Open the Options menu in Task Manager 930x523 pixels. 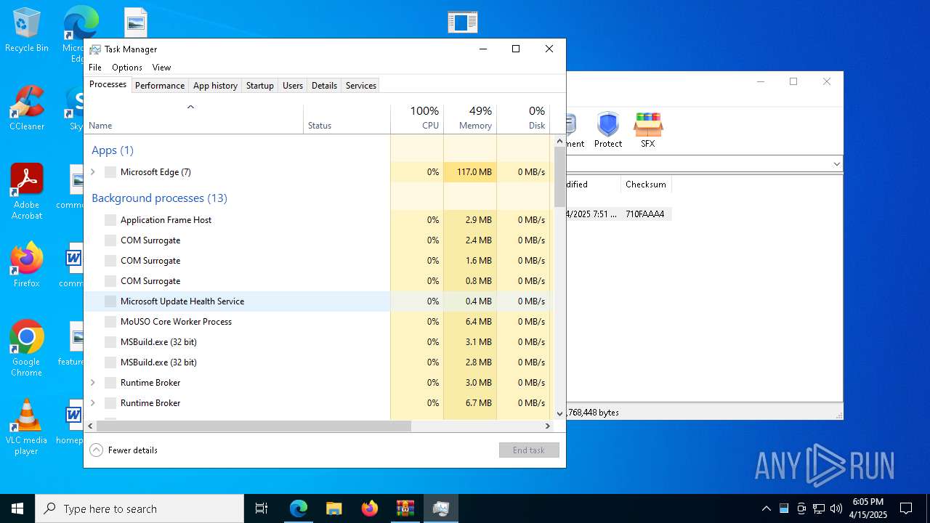click(x=127, y=68)
